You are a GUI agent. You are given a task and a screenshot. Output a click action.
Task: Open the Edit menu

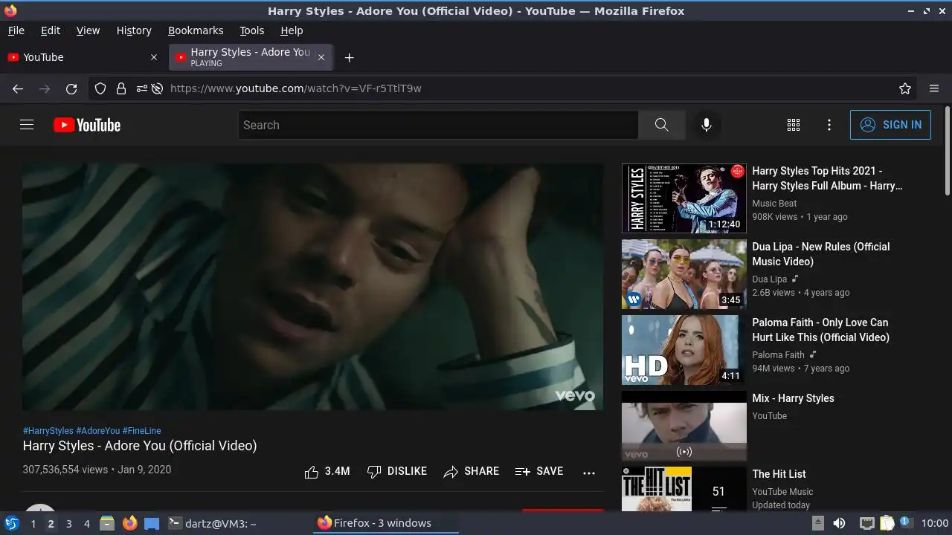click(x=51, y=30)
